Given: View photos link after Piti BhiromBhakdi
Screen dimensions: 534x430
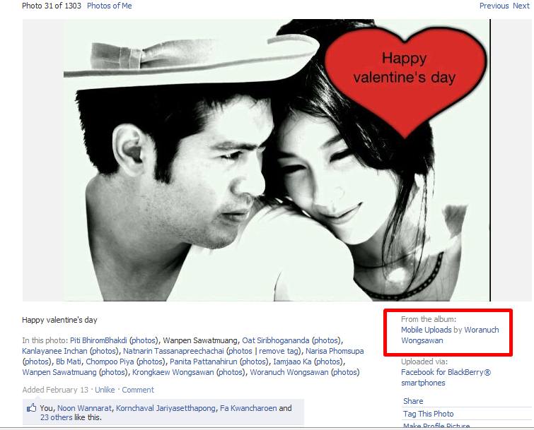Looking at the screenshot, I should click(144, 340).
